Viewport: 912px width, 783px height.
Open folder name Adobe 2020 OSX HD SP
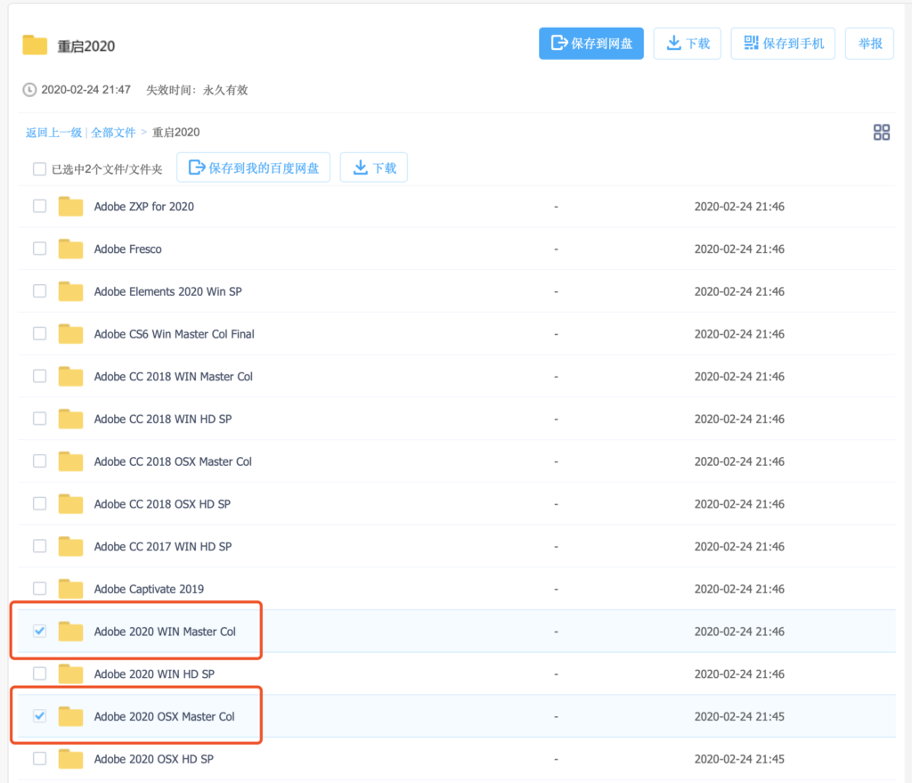point(153,759)
